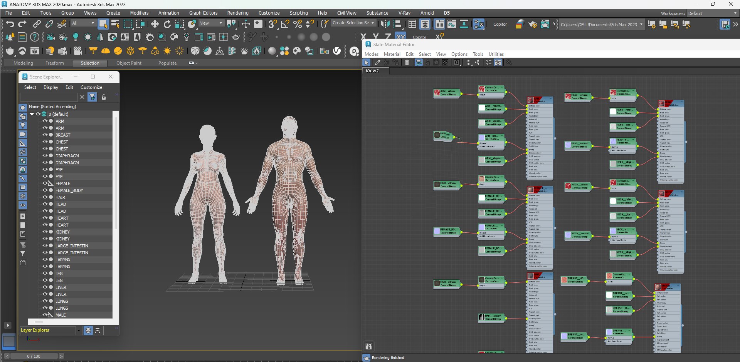Screen dimensions: 740x362
Task: Click the Undo arrow in main toolbar
Action: click(x=10, y=24)
